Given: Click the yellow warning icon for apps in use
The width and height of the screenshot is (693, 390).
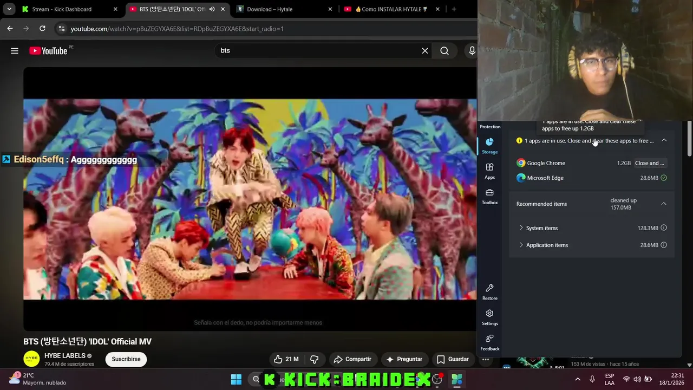Looking at the screenshot, I should [519, 141].
